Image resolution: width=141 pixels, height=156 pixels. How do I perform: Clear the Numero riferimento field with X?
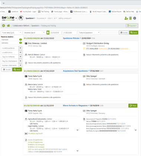[x=20, y=65]
